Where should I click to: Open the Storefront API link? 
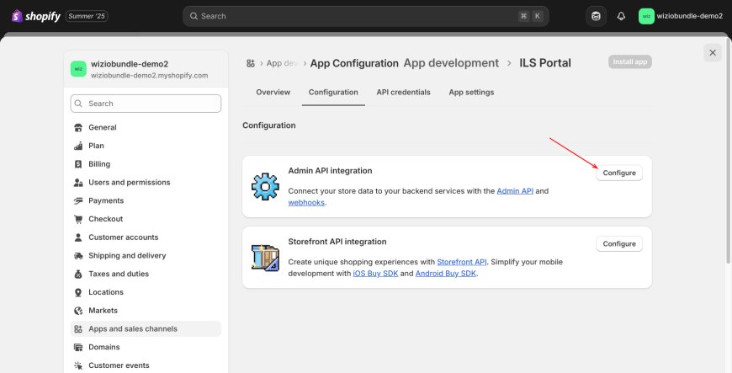[462, 262]
